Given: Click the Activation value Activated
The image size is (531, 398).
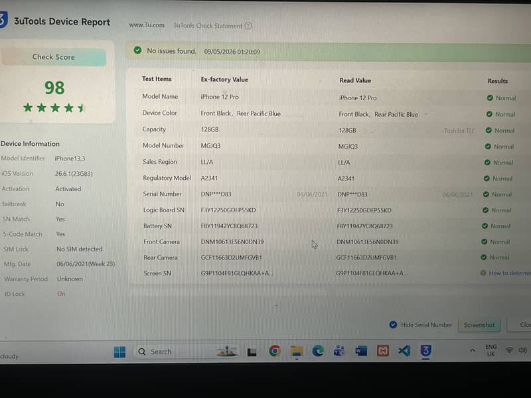Looking at the screenshot, I should point(68,189).
